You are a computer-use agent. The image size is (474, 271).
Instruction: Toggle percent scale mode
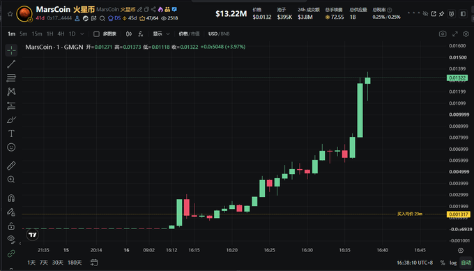443,263
